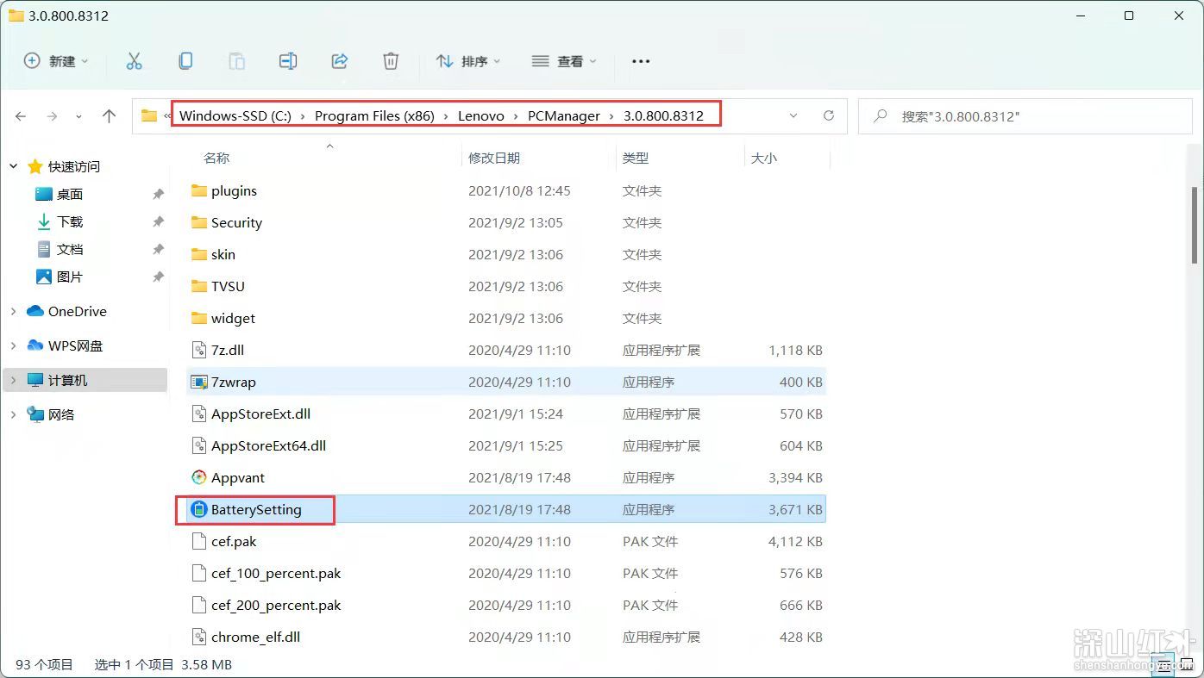Click Windows-SSD (C:) breadcrumb
The image size is (1204, 678).
click(235, 115)
